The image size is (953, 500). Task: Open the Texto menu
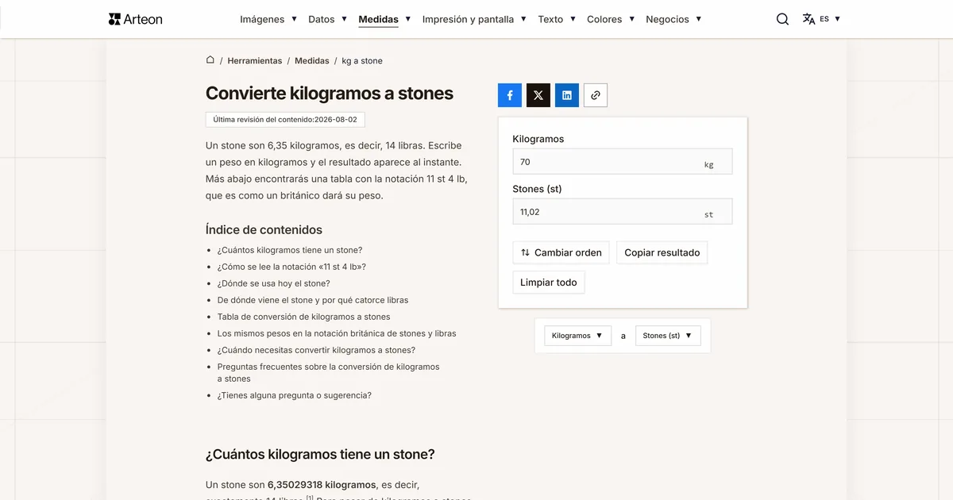557,19
